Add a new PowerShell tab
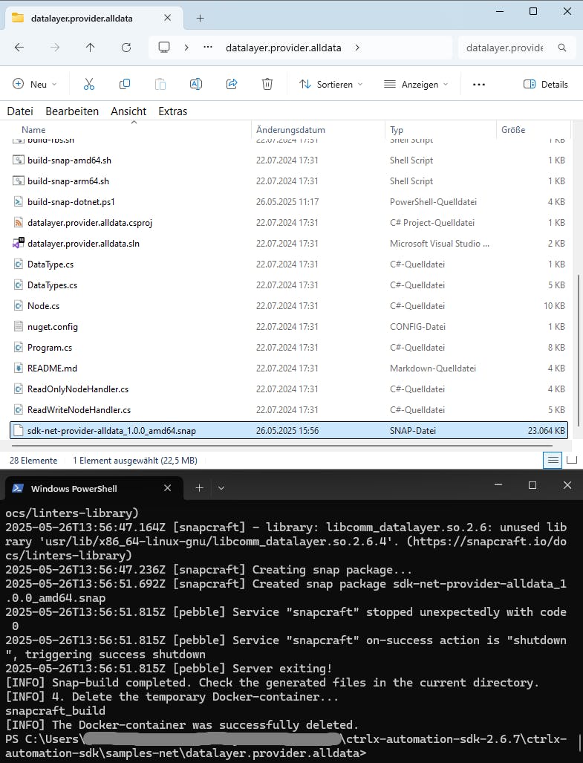The image size is (583, 763). pyautogui.click(x=199, y=487)
